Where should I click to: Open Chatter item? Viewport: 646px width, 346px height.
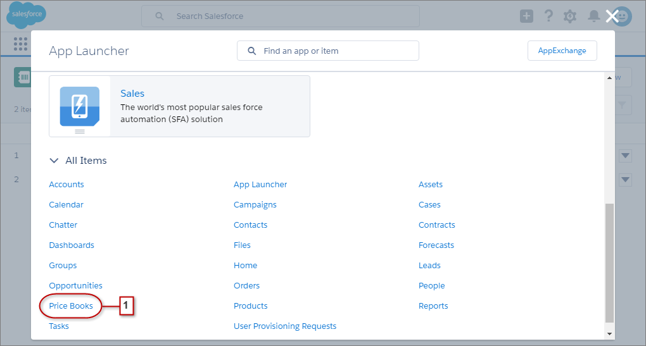63,225
